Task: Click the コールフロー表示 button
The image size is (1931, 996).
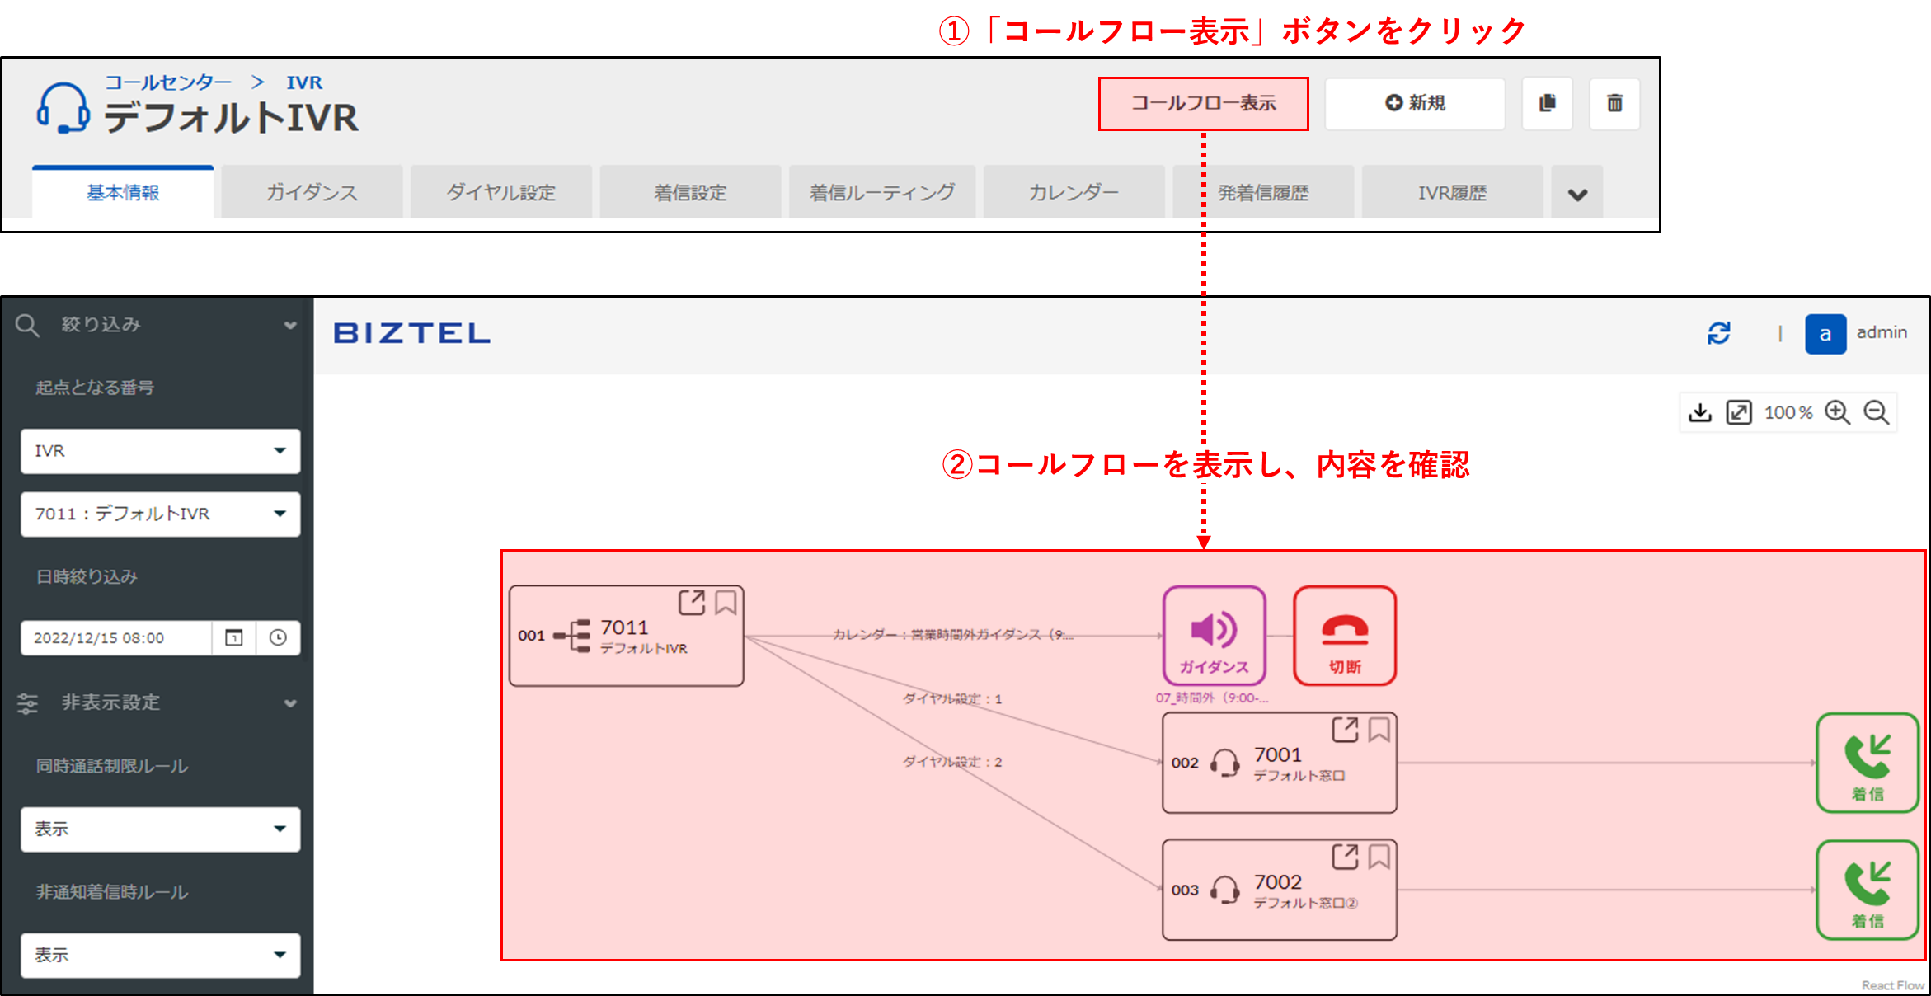Action: (1203, 104)
